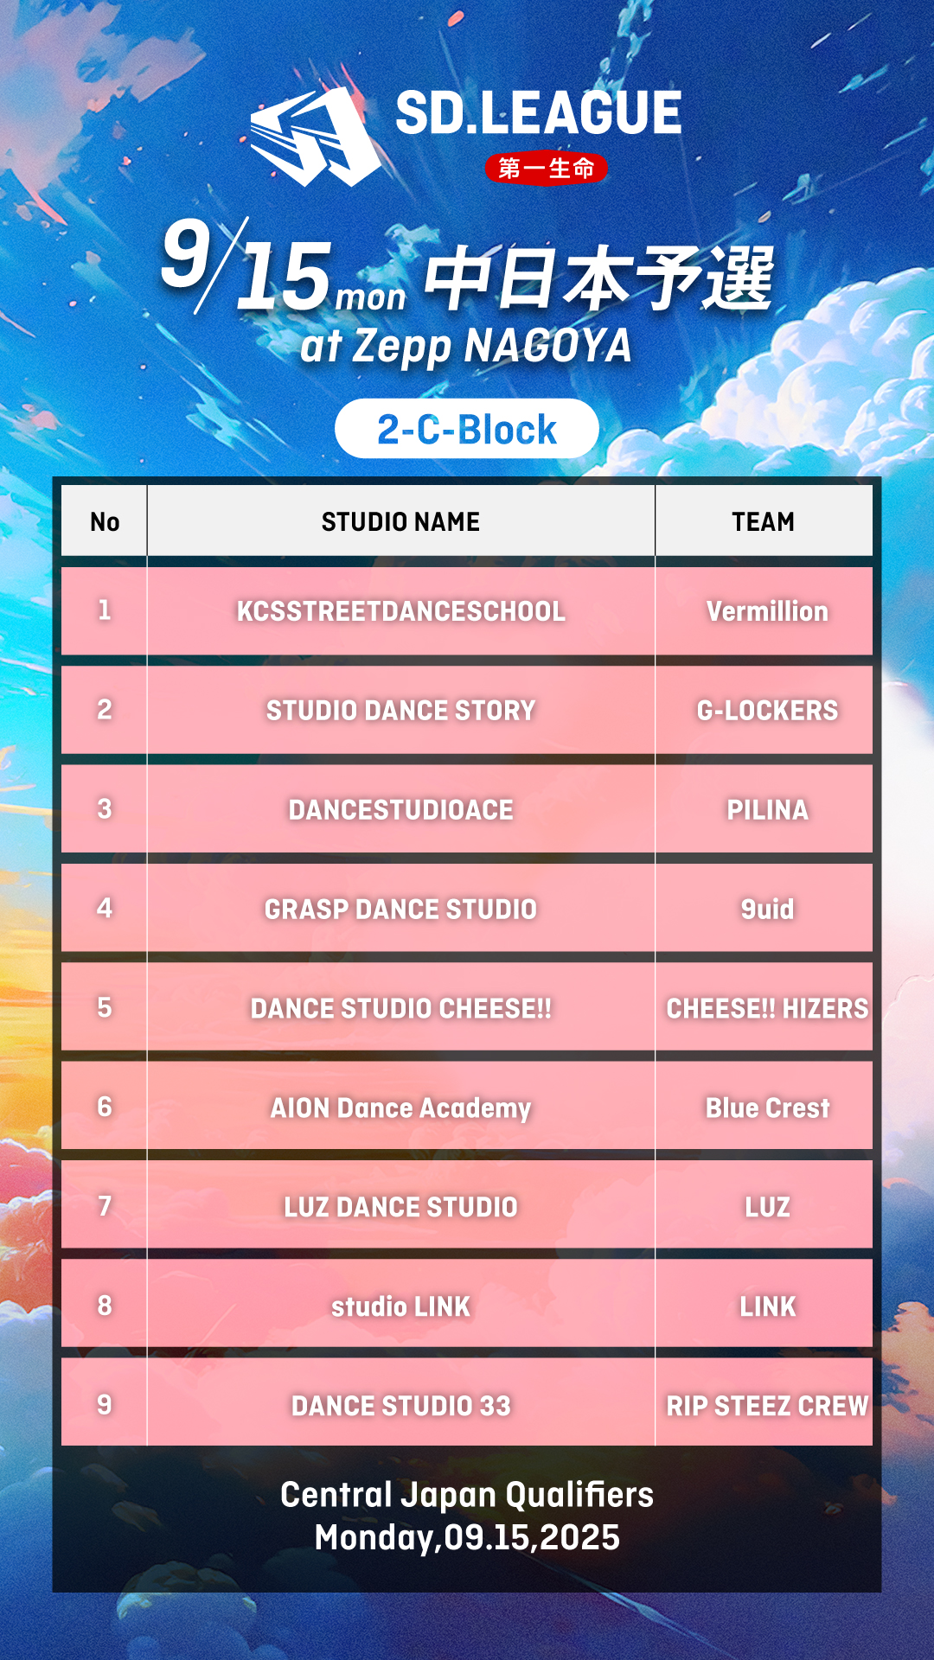Select DANCE STUDIO CHEESE!! row
The image size is (934, 1660).
click(x=400, y=1008)
